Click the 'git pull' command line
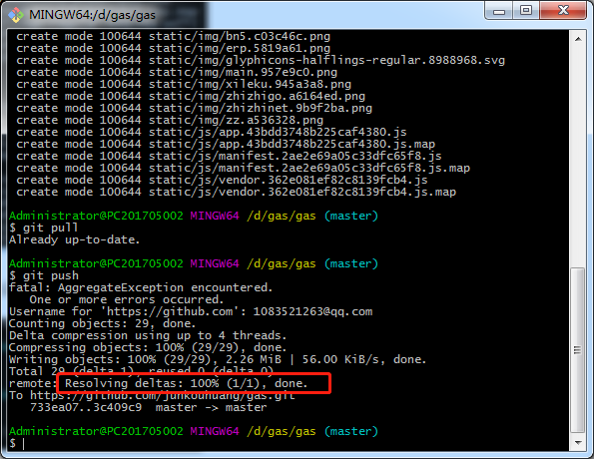594x459 pixels. (44, 228)
